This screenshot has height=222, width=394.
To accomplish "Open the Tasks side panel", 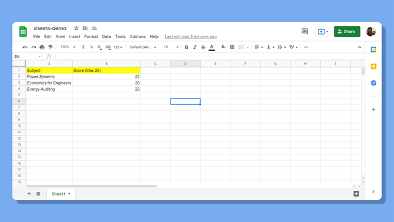I will pos(373,83).
